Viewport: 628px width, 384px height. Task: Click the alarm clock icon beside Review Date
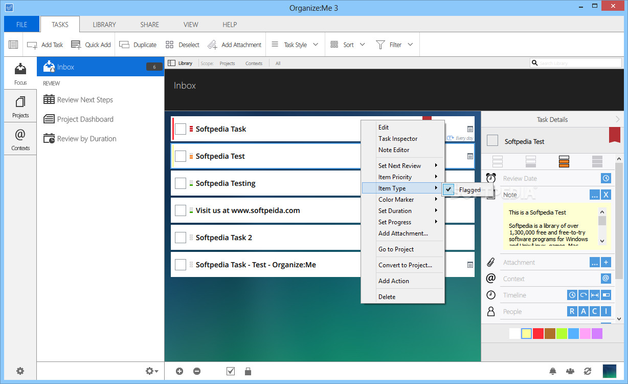tap(491, 178)
